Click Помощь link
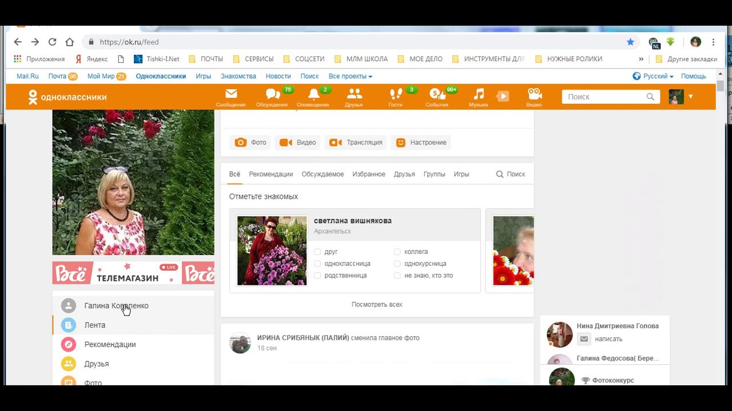The width and height of the screenshot is (732, 411). pyautogui.click(x=693, y=76)
